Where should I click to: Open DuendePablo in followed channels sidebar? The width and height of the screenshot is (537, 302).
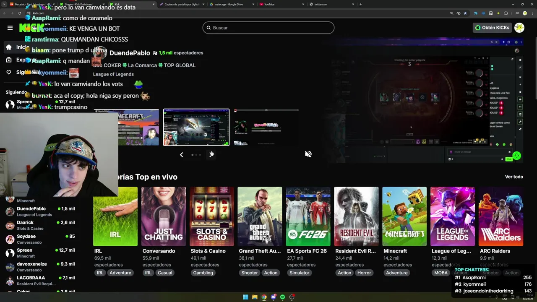40,211
